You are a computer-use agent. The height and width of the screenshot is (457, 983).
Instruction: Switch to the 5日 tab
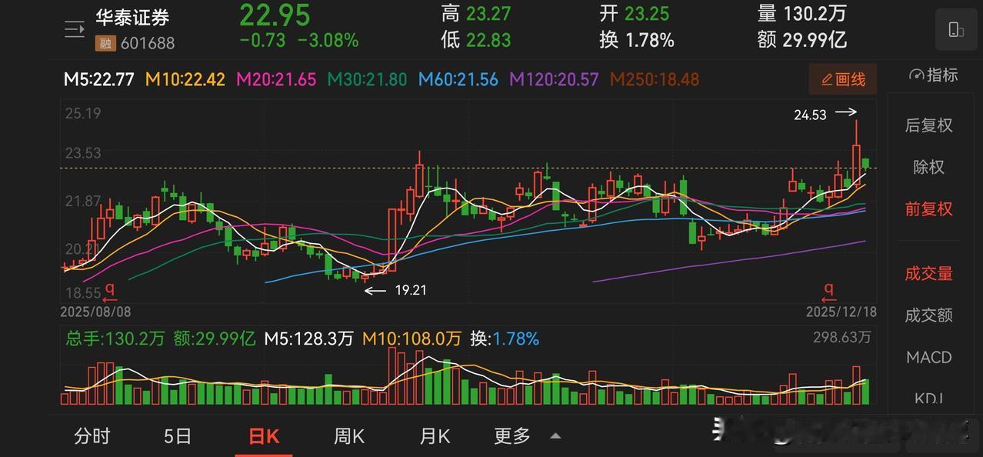pos(178,436)
